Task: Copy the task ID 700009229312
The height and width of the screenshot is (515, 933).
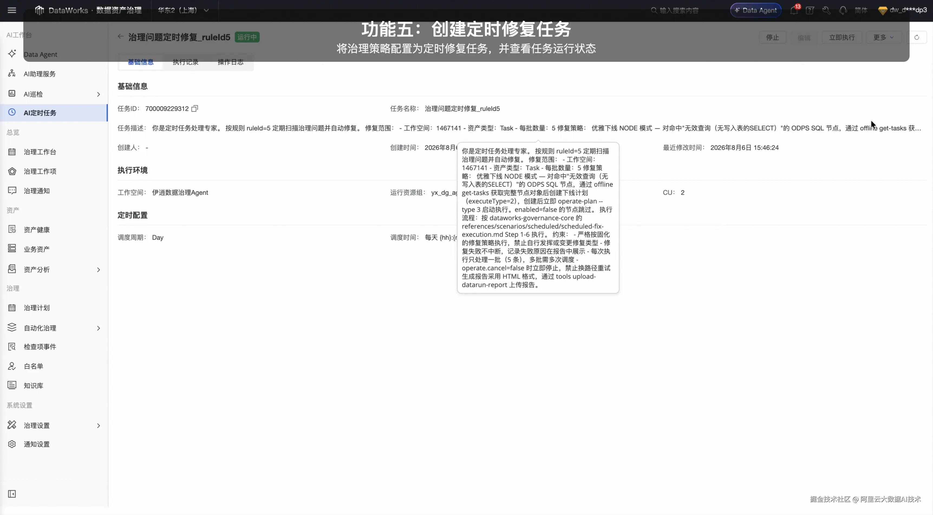Action: (x=195, y=108)
